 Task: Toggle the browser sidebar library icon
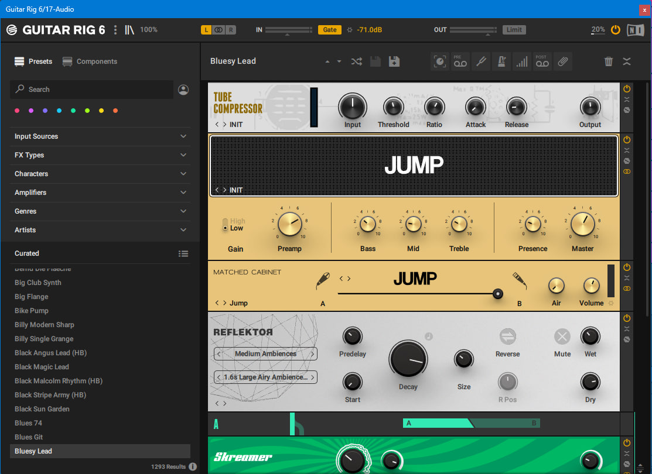click(x=129, y=30)
